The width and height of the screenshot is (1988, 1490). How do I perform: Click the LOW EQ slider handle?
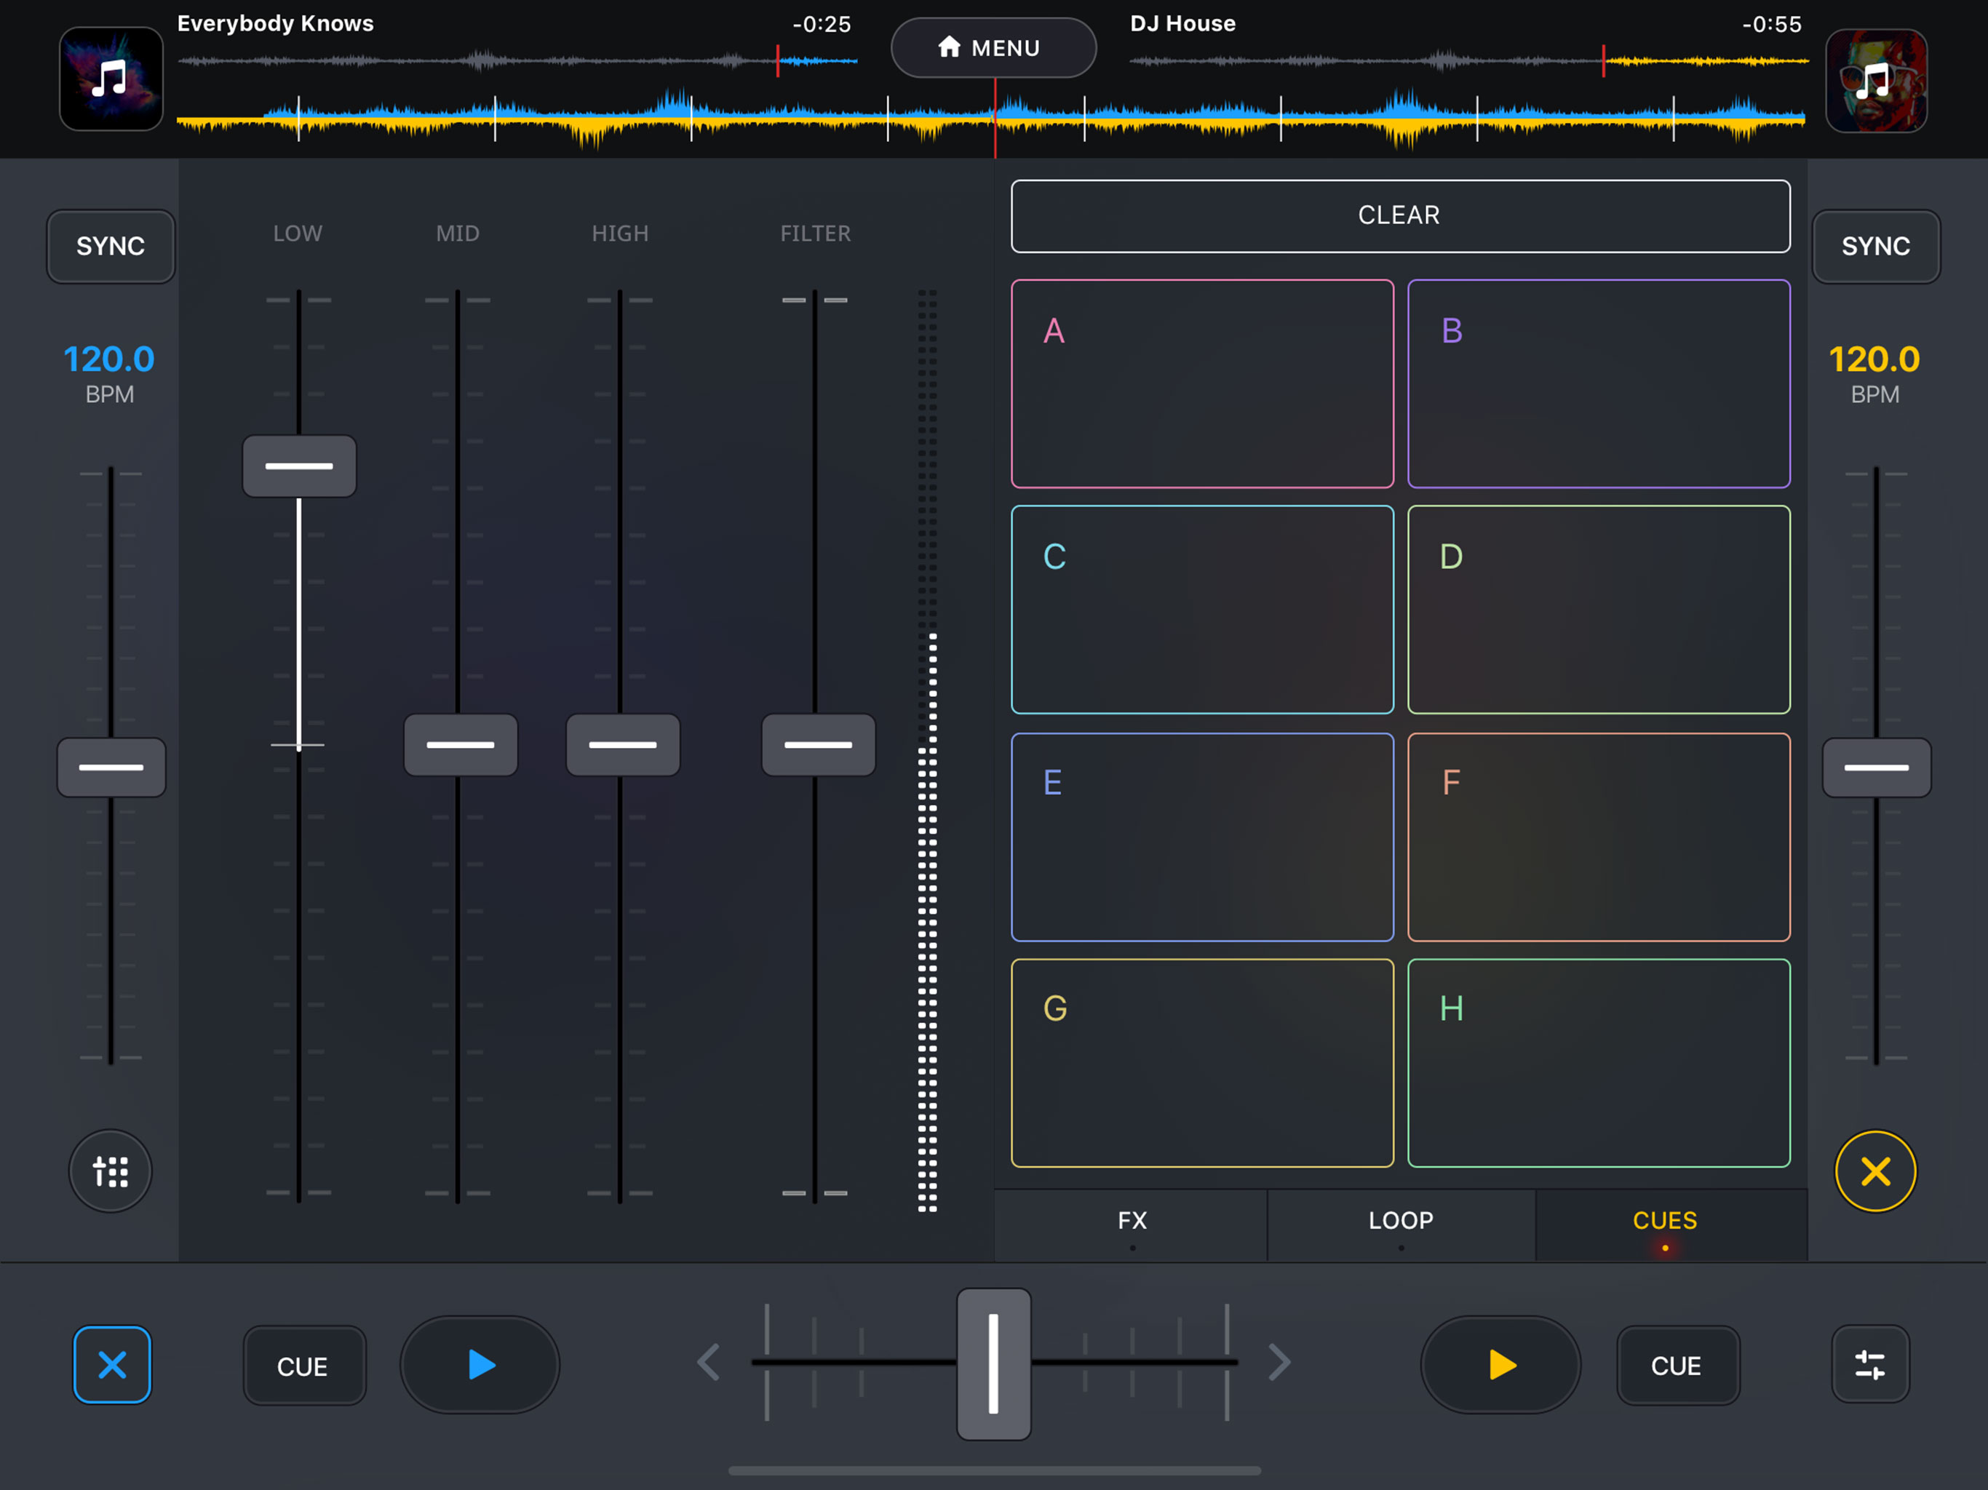(299, 466)
